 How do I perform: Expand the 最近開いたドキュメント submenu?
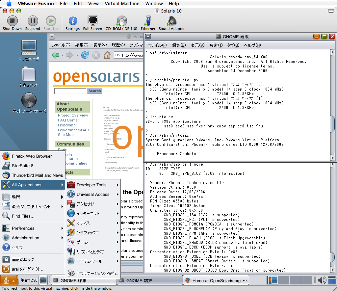33,206
